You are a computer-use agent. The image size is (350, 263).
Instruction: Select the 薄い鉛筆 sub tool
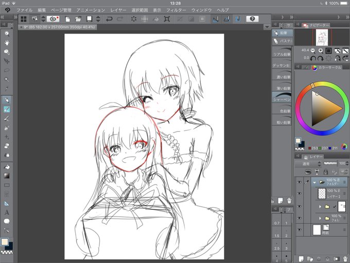tap(282, 86)
